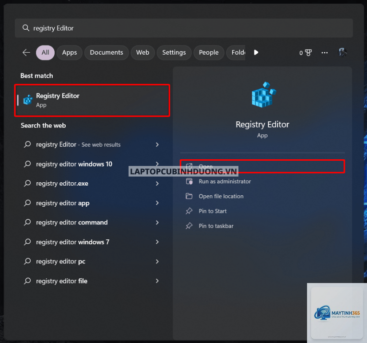This screenshot has width=367, height=343.
Task: Switch to the Settings filter tab
Action: click(174, 52)
